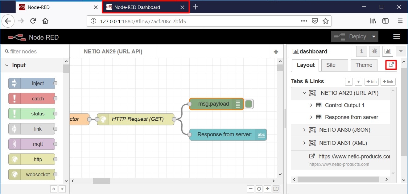Go to the browser home page

coord(45,21)
